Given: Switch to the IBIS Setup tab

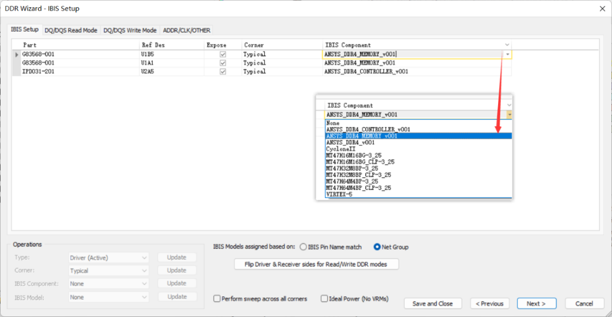Looking at the screenshot, I should (x=24, y=29).
